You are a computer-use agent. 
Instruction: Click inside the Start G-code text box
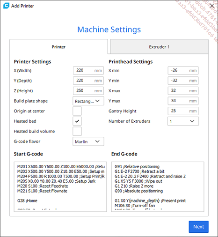(60, 187)
